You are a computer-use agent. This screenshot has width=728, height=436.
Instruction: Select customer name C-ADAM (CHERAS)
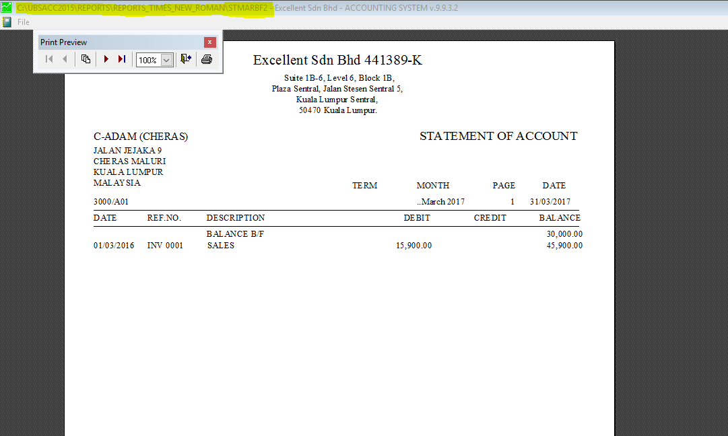point(141,137)
